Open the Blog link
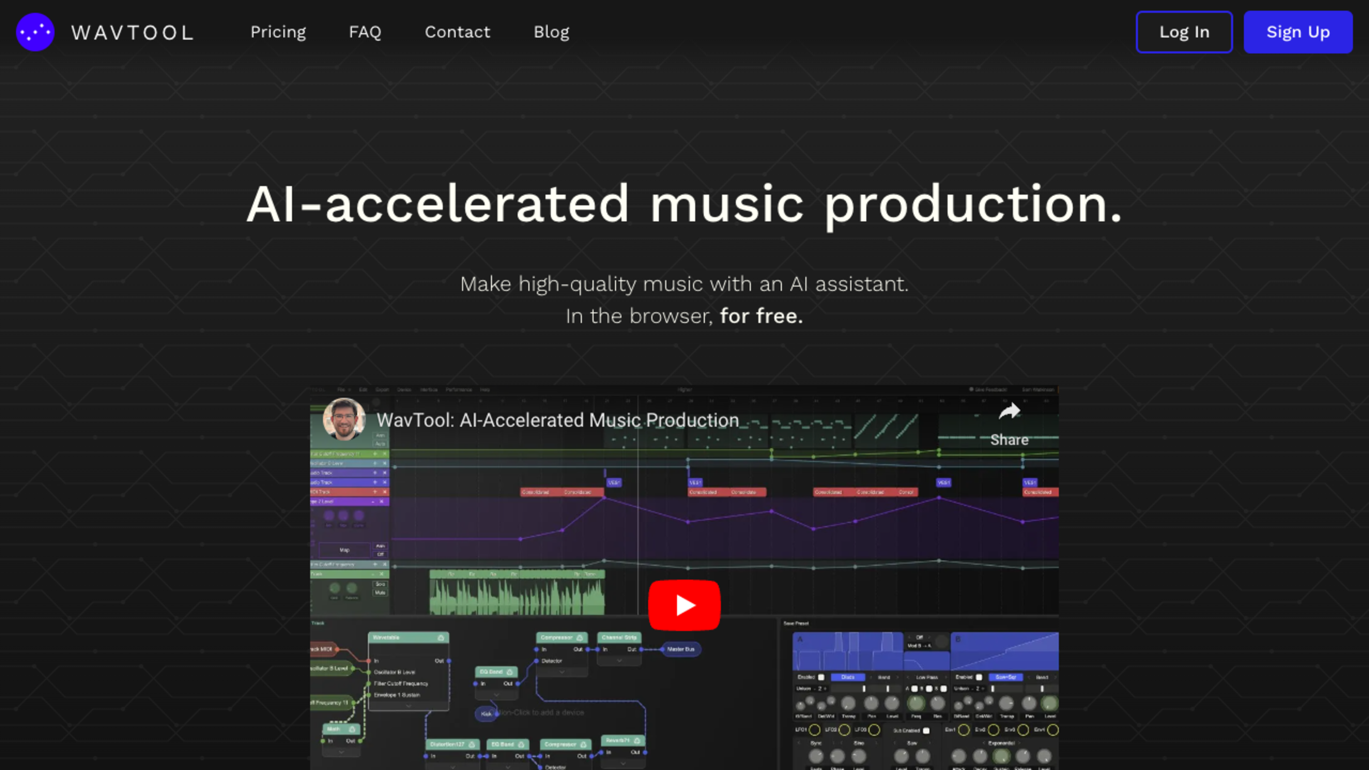The image size is (1369, 770). click(x=551, y=32)
